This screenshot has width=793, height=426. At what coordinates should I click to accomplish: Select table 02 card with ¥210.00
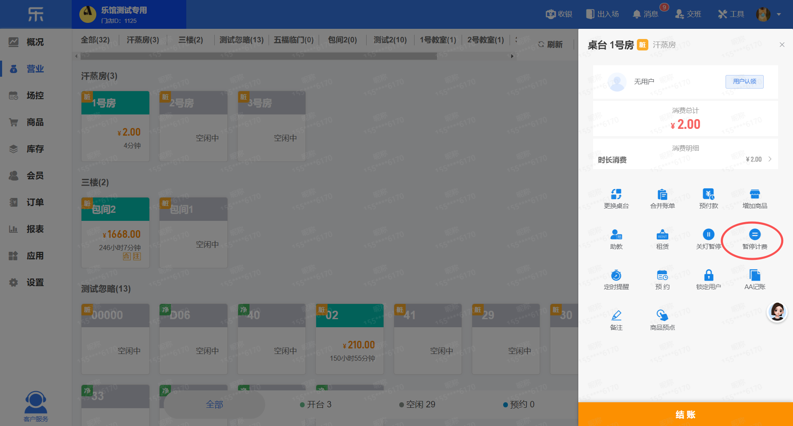tap(350, 339)
